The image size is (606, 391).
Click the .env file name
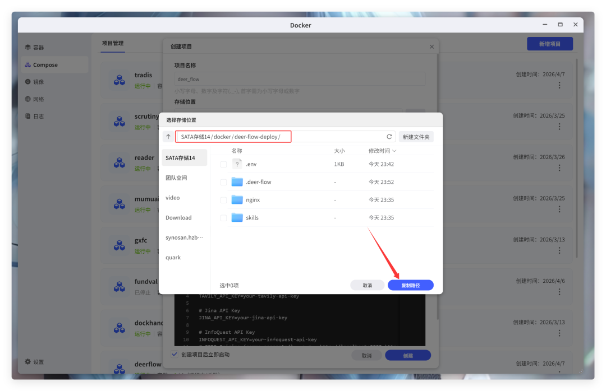251,164
